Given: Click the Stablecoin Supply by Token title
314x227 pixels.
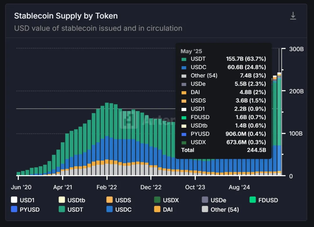Looking at the screenshot, I should (x=66, y=16).
